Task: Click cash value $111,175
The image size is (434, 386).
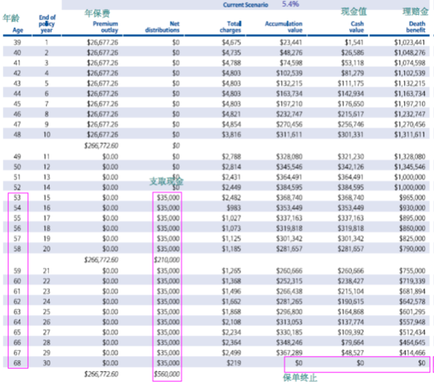Action: (x=351, y=83)
